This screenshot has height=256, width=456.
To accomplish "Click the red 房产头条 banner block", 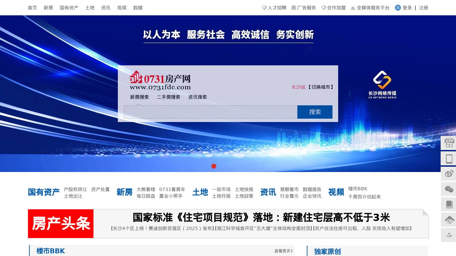I will pos(60,223).
